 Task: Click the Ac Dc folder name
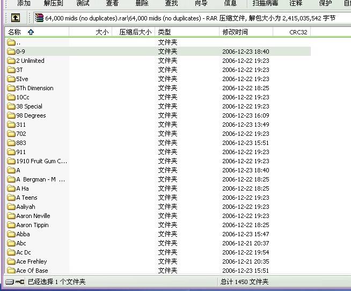[x=24, y=252]
